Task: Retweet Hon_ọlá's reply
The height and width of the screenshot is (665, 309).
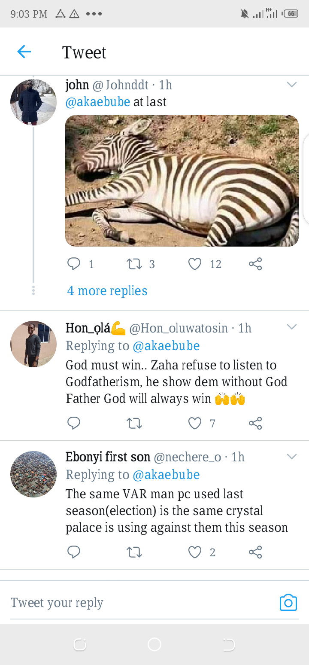Action: [135, 424]
